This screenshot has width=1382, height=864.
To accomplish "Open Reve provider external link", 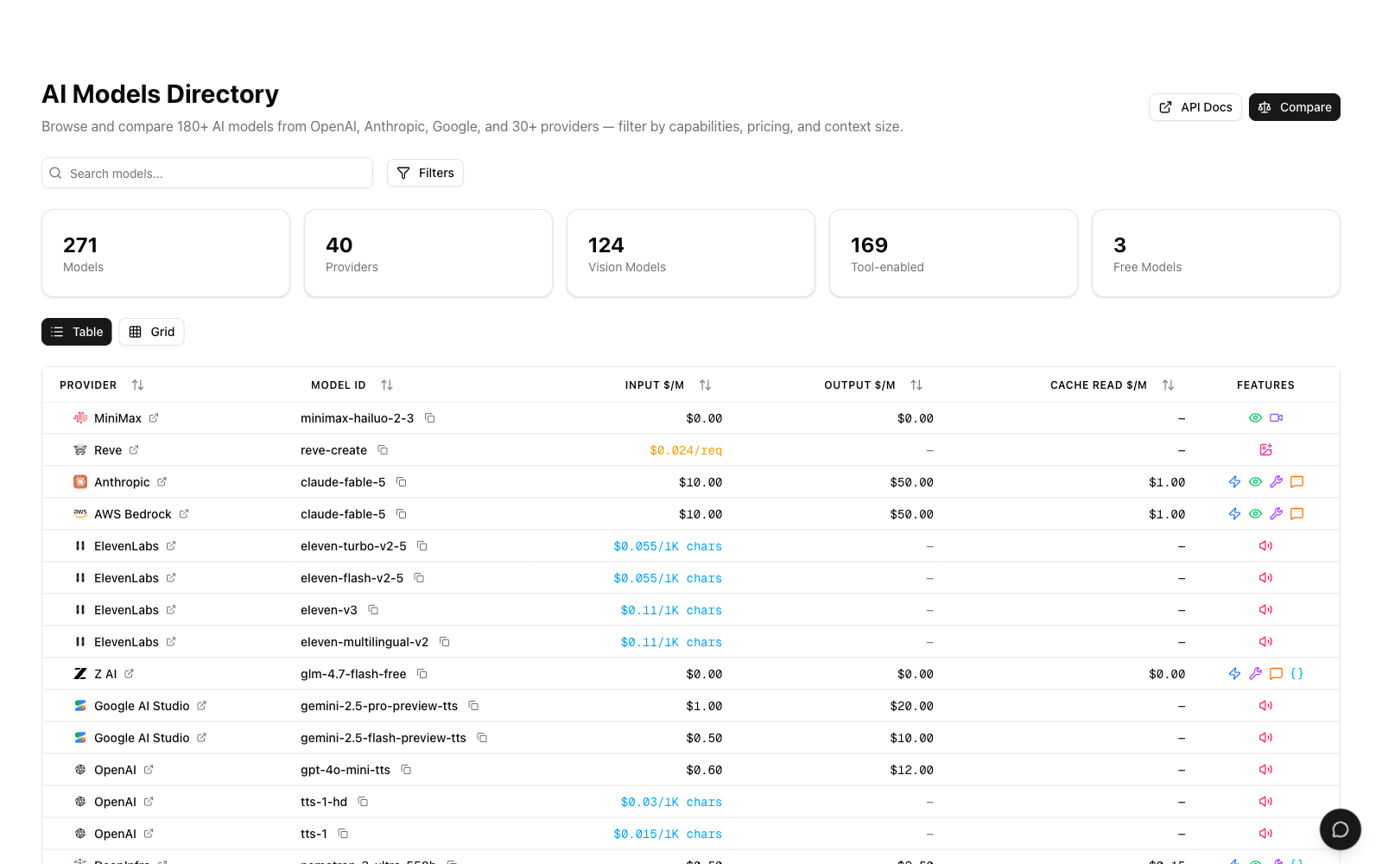I will coord(134,450).
